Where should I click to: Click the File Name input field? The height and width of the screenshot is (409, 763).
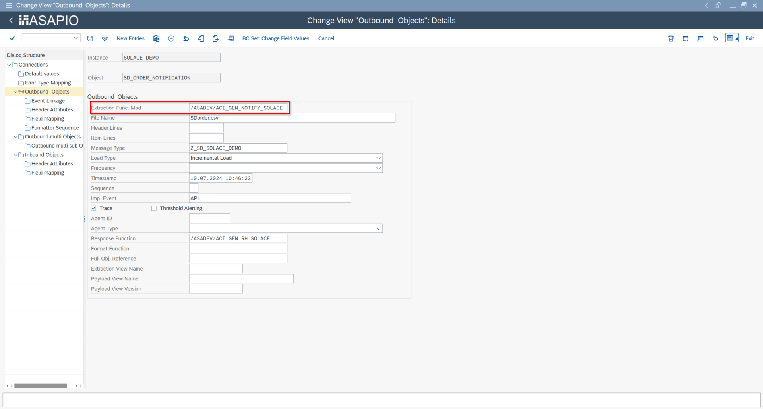(292, 118)
